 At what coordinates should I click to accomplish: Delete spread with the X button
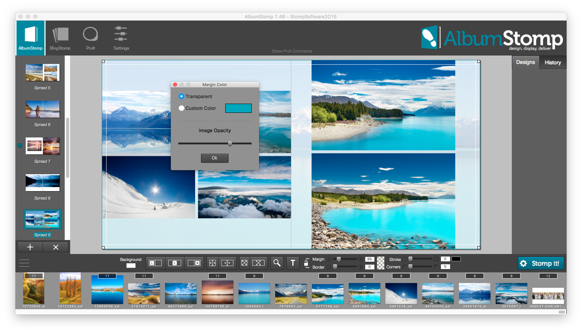[55, 247]
